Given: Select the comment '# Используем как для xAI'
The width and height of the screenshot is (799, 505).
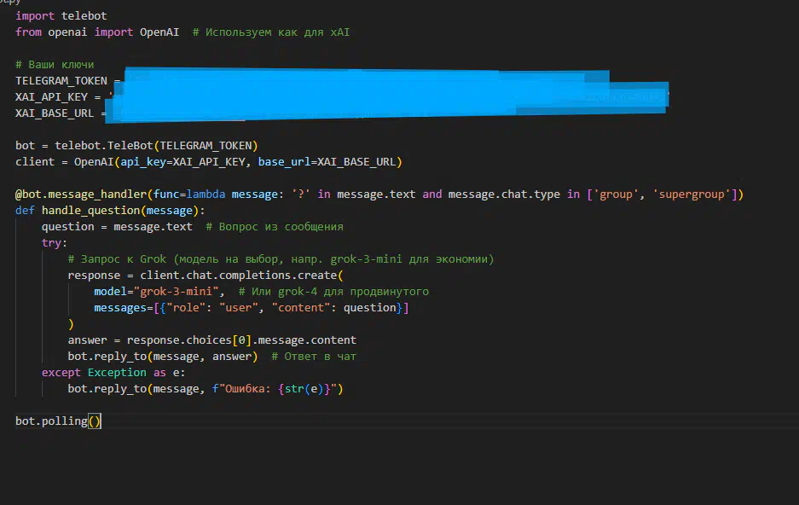Looking at the screenshot, I should [x=271, y=32].
